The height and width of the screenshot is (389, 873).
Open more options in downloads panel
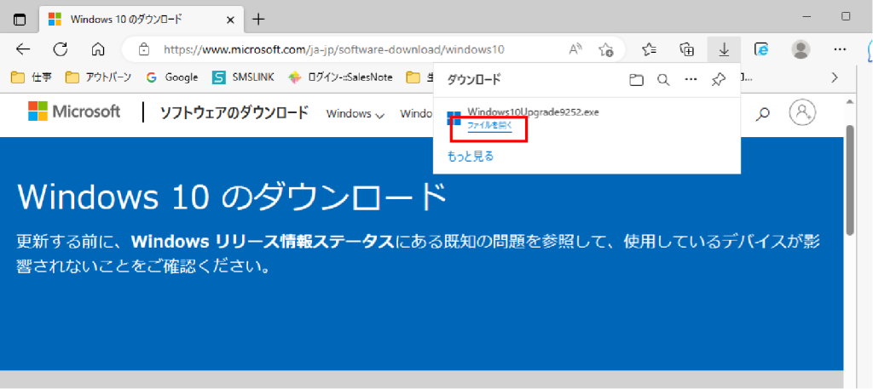pos(691,80)
